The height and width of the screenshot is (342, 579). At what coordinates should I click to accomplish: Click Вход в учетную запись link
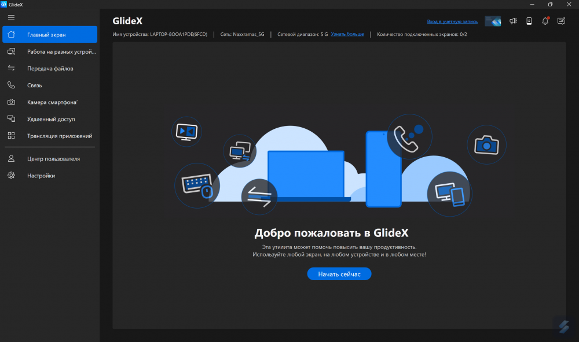tap(452, 21)
